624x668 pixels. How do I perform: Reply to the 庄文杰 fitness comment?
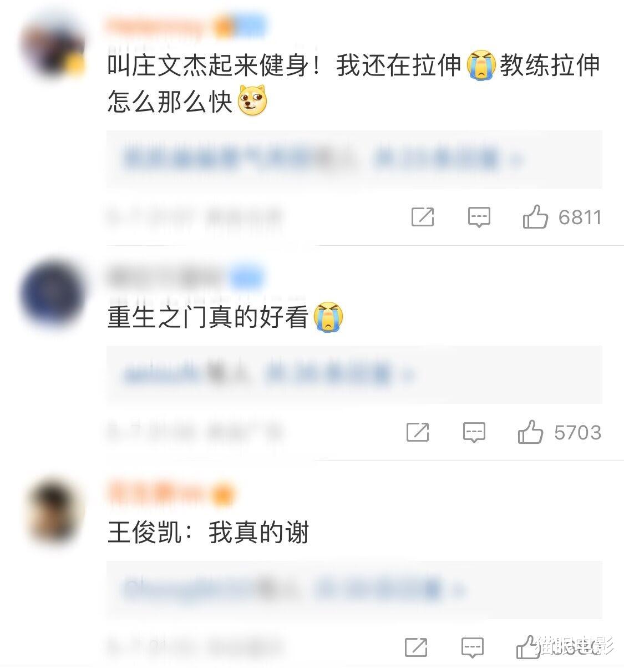click(479, 217)
